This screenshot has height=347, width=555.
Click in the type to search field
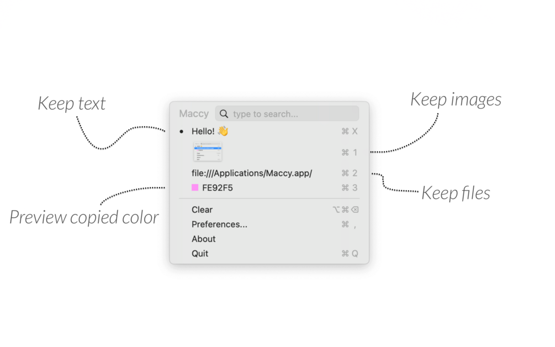point(287,114)
